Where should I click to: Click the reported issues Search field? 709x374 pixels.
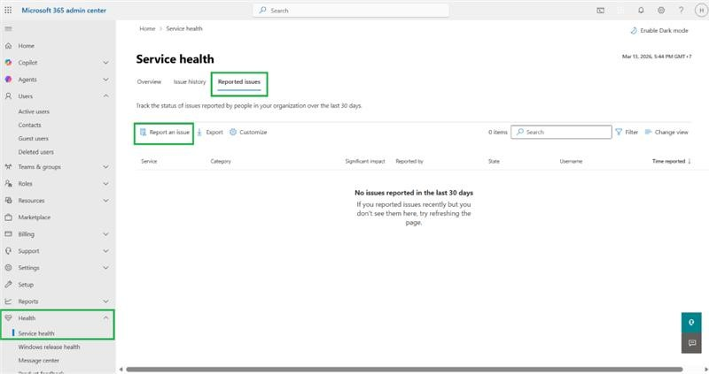[561, 133]
